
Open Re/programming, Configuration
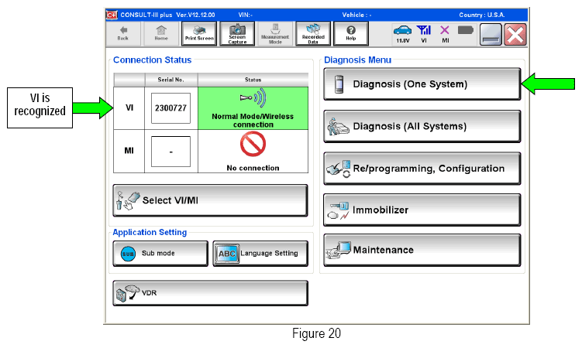pos(422,169)
